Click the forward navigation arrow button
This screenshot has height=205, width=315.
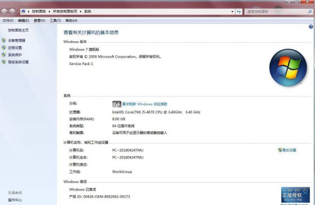[12, 12]
